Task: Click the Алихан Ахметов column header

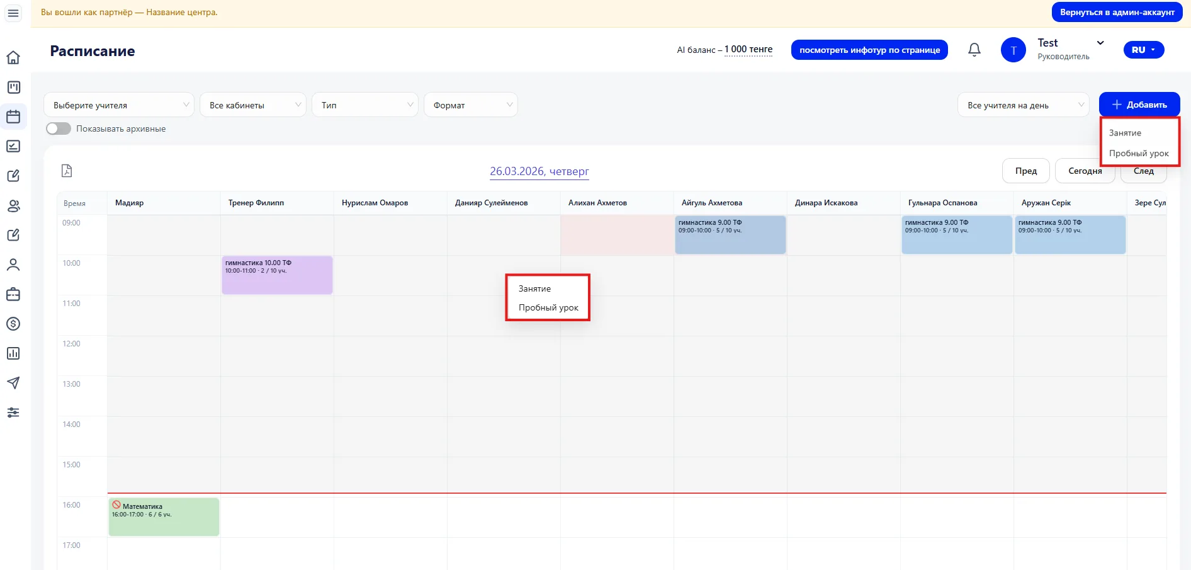Action: point(617,203)
